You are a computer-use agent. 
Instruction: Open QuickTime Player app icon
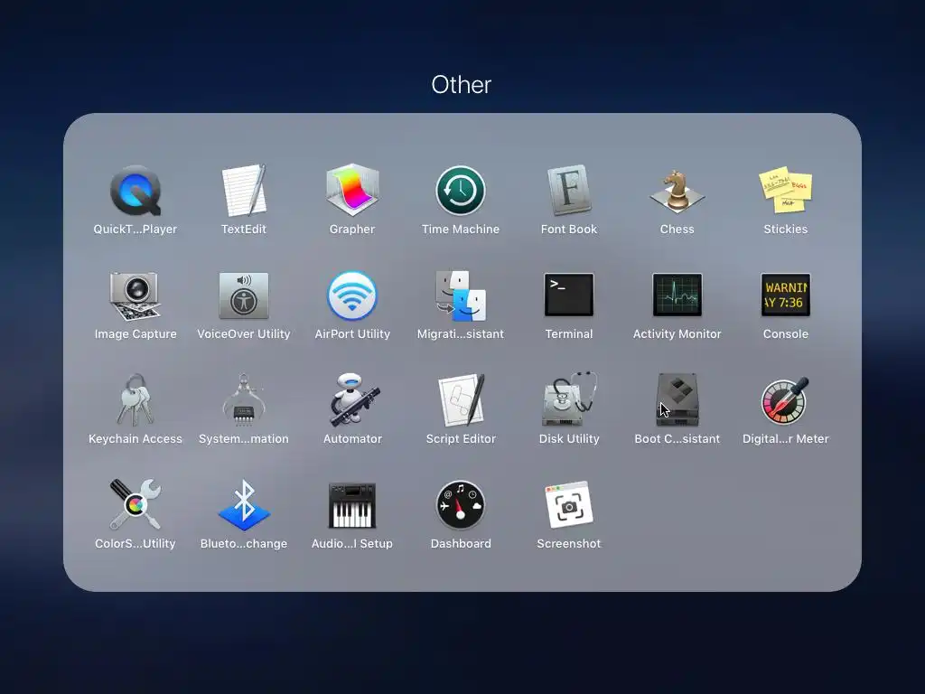(135, 191)
